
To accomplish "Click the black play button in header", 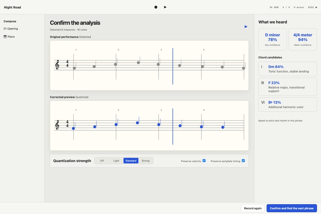I will [165, 7].
